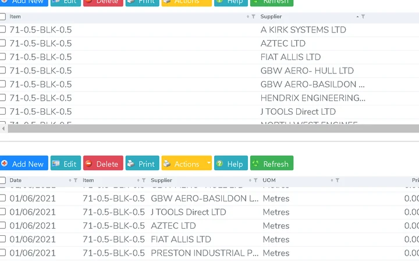419x262 pixels.
Task: Click question mark icon on lower Help
Action: point(219,164)
